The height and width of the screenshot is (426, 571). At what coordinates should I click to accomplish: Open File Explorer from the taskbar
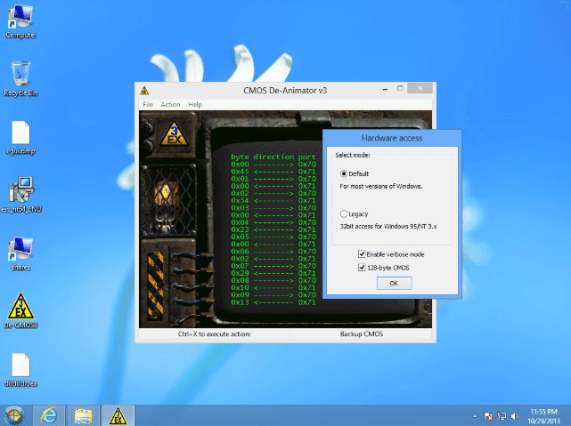(x=83, y=414)
